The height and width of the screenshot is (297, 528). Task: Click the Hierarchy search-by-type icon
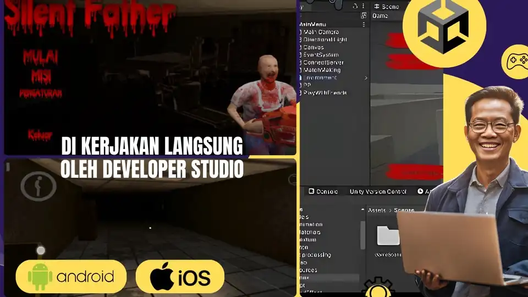(364, 15)
